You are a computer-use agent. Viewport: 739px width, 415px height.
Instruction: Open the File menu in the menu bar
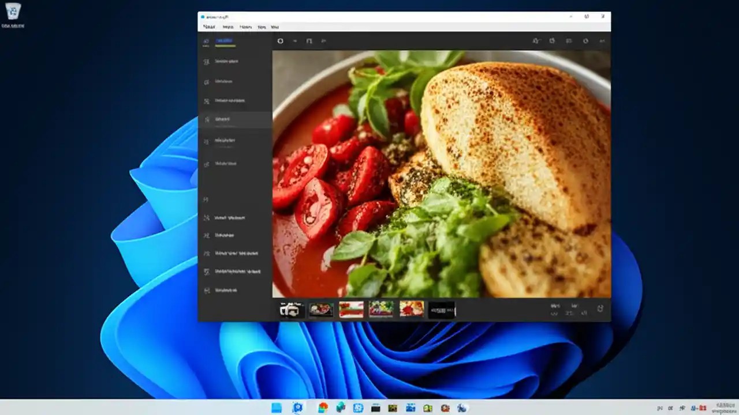tap(208, 27)
